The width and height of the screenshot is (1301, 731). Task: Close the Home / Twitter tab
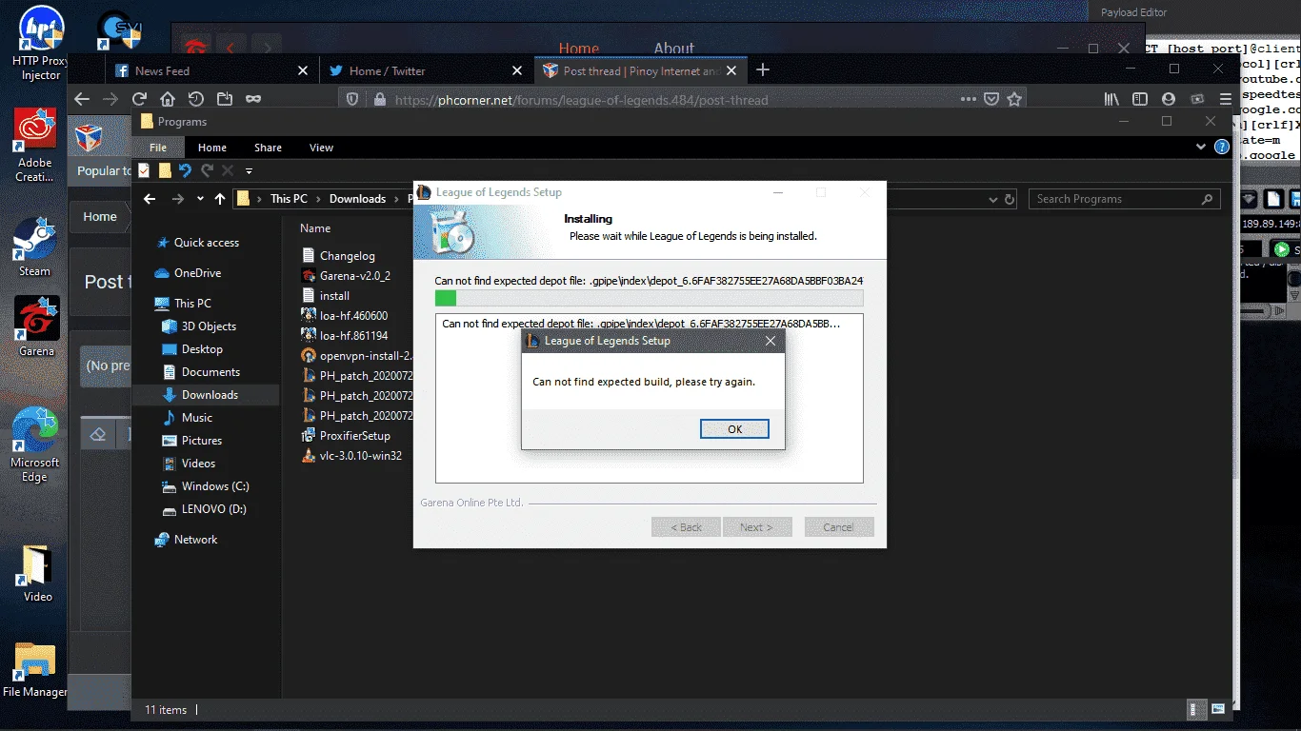pos(517,70)
